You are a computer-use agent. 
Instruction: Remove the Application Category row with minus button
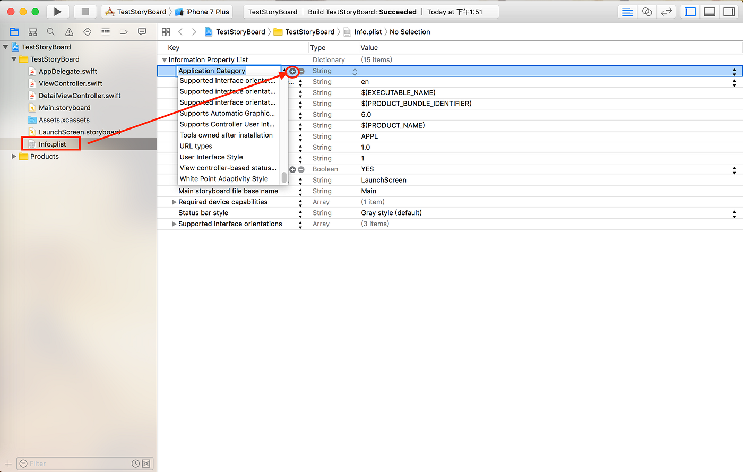pos(301,71)
